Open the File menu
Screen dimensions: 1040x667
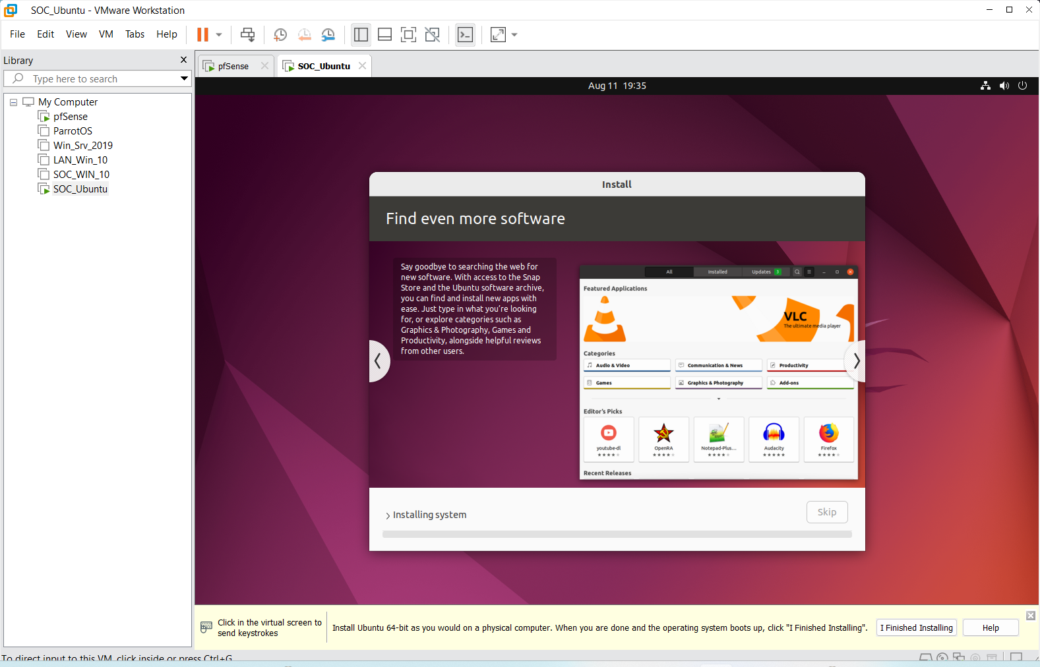(x=17, y=34)
